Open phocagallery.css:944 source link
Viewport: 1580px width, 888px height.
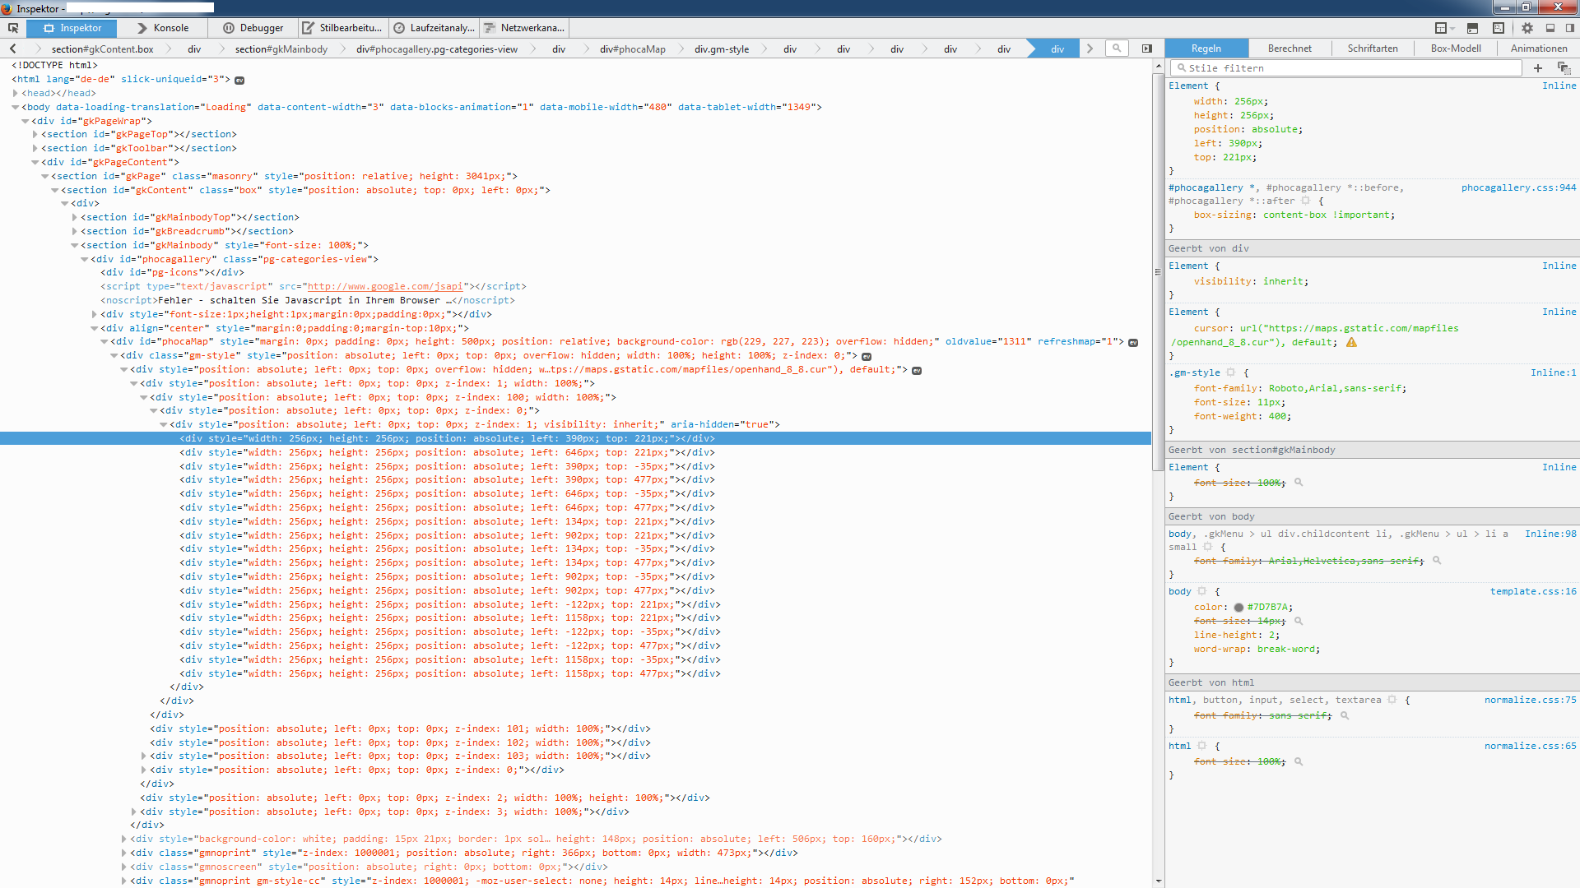(1518, 187)
